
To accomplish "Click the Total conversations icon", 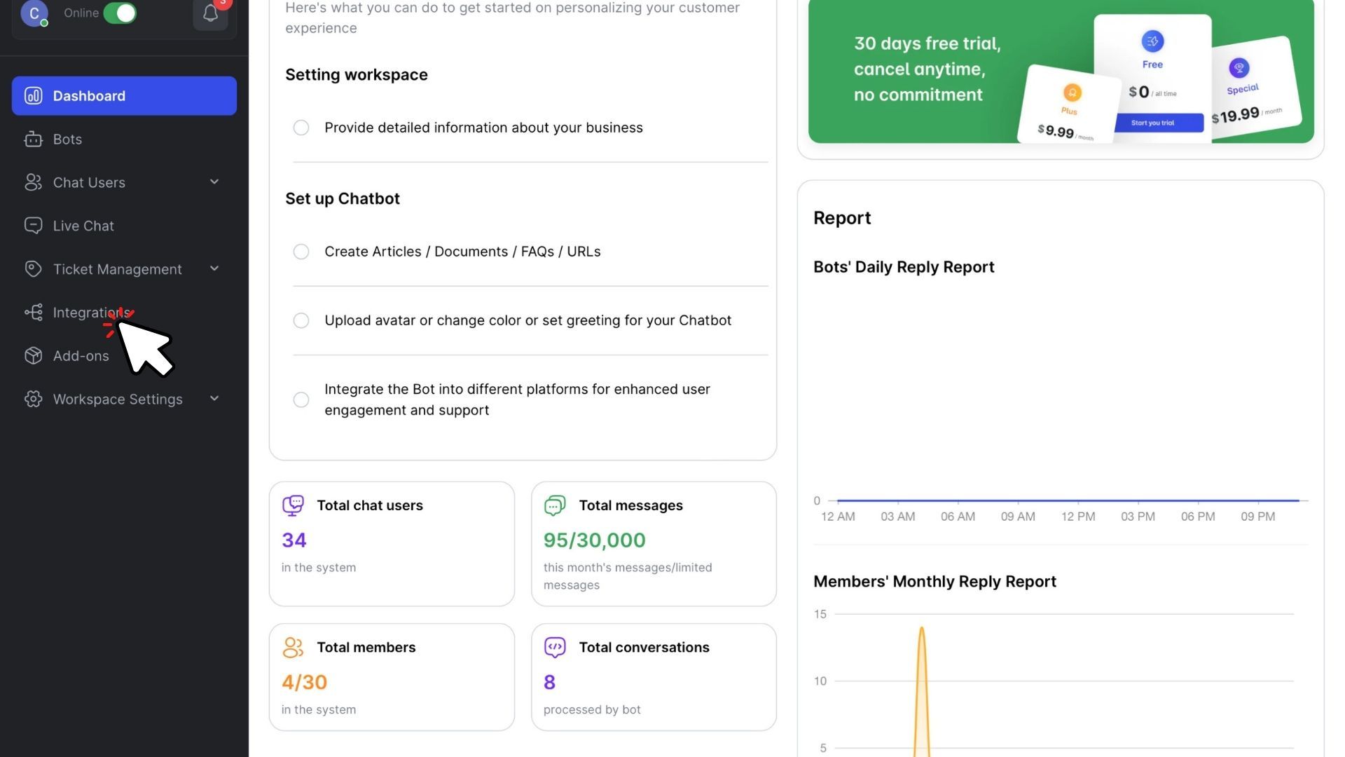I will pyautogui.click(x=555, y=648).
